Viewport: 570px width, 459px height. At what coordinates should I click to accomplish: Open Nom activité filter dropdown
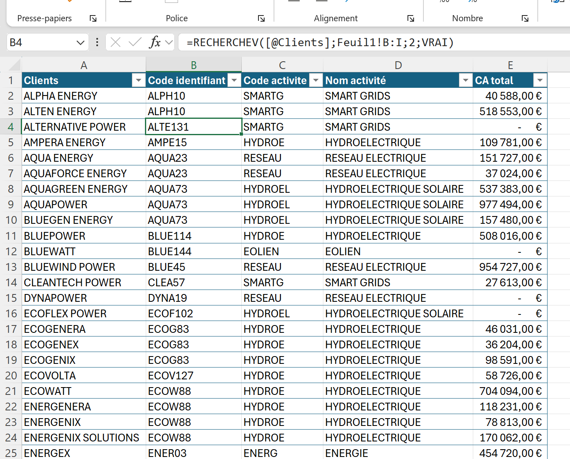tap(465, 80)
